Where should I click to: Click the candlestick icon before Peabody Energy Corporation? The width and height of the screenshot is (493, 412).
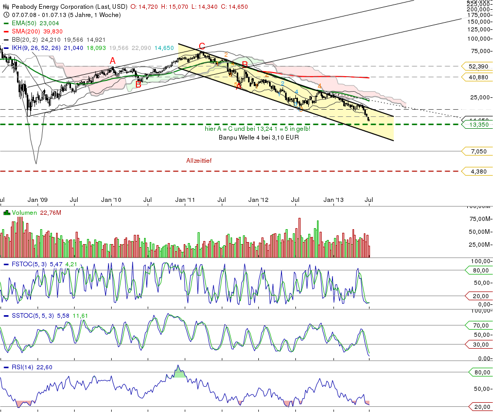point(6,7)
